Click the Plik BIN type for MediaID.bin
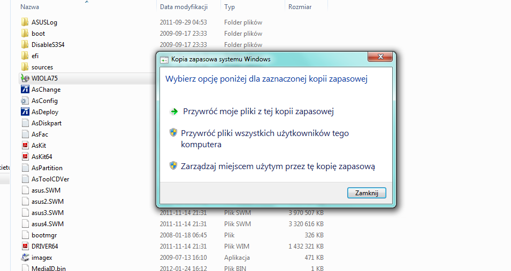Screen dimensions: 511x271 [x=235, y=268]
